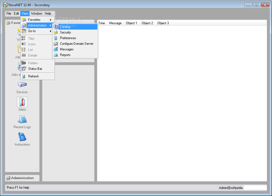Viewport: 272px width, 196px height.
Task: Expand the Go to submenu arrow
Action: (x=51, y=31)
